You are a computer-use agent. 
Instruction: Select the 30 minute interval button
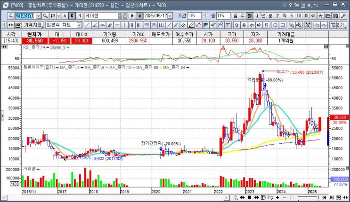[x=306, y=16]
